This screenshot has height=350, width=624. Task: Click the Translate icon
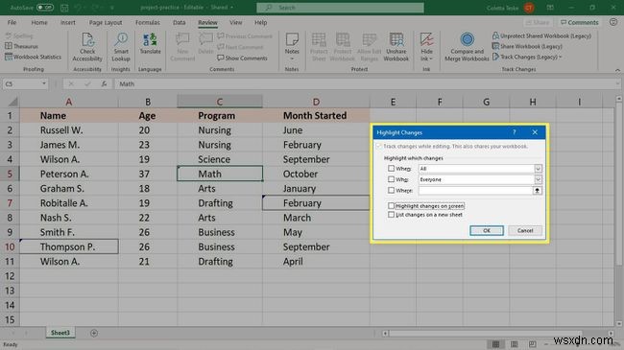tap(150, 39)
